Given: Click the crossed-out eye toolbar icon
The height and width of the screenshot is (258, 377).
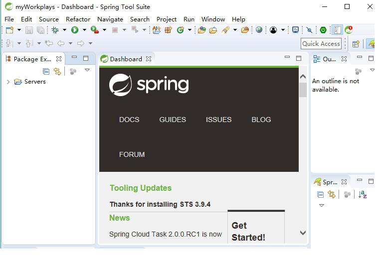Looking at the screenshot, I should (309, 30).
